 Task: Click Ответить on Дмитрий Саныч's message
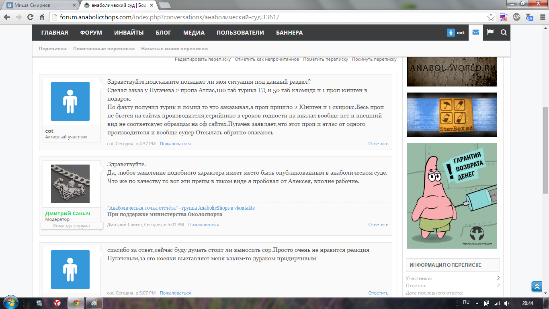point(378,225)
